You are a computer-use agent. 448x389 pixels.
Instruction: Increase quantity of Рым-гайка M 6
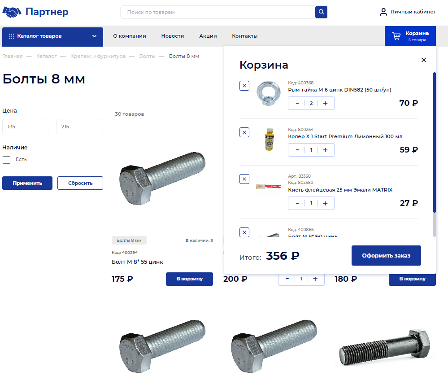point(326,103)
